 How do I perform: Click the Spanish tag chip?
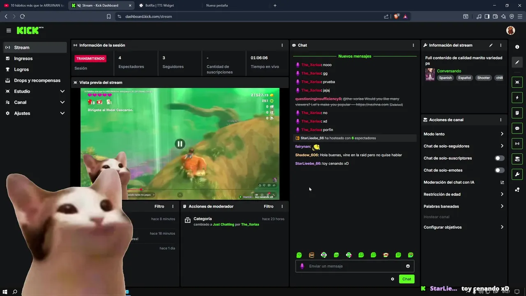445,78
